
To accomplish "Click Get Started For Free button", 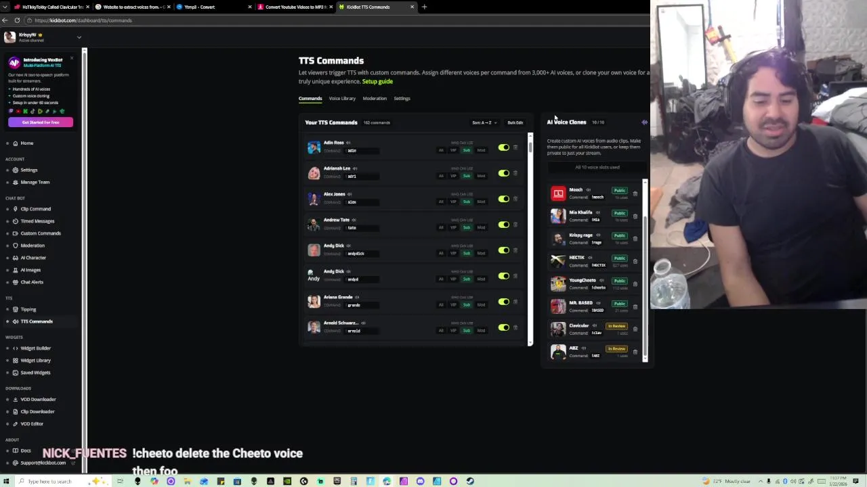I will click(x=41, y=122).
